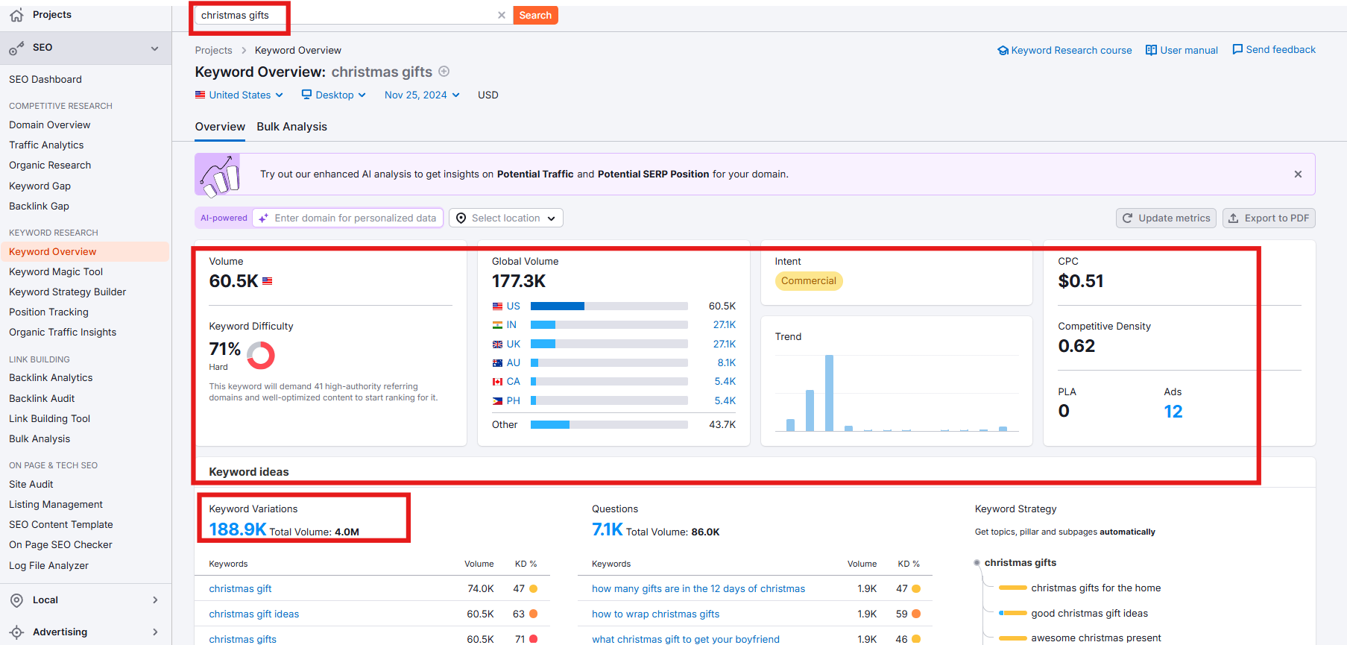Click IN volume 27.1K link

point(725,325)
